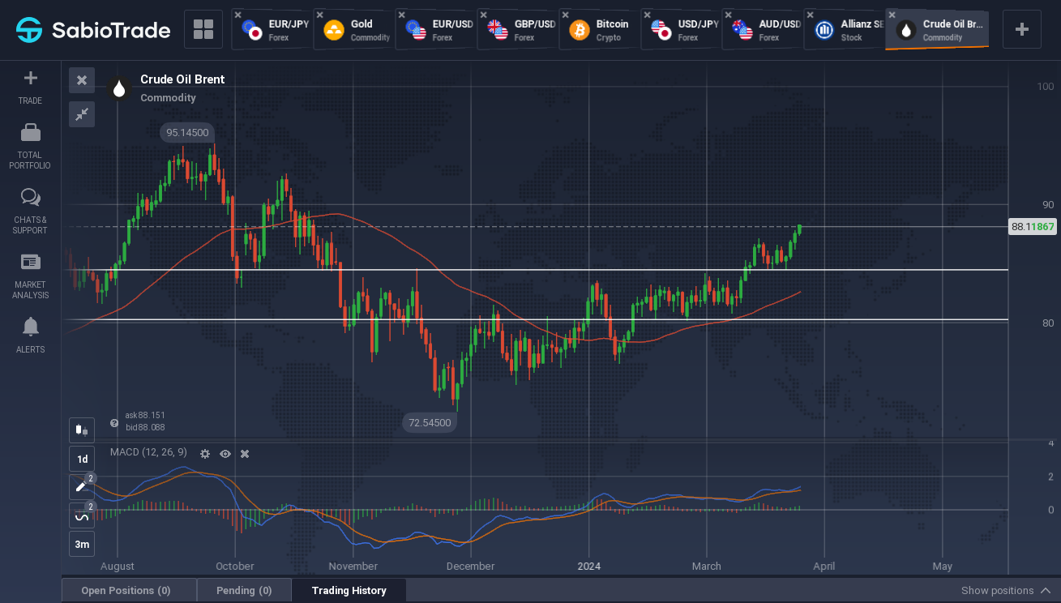Close the Bitcoin tab
The height and width of the screenshot is (603, 1061).
[x=566, y=15]
